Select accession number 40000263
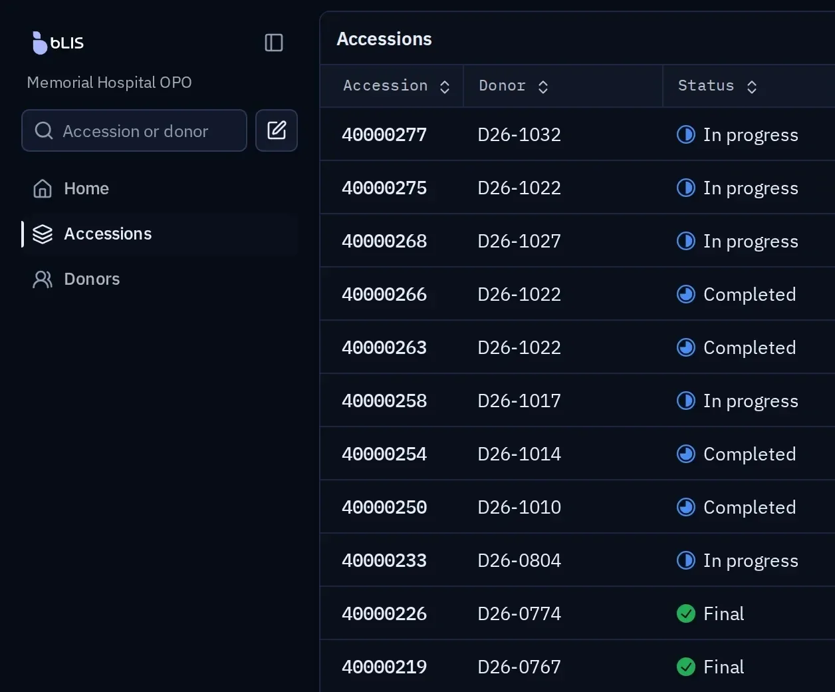Screen dimensions: 835x692 coord(384,347)
